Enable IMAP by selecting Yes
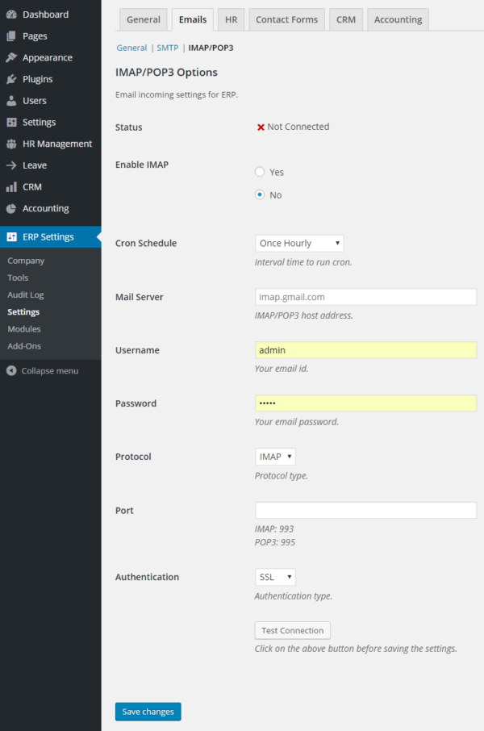Screen dimensions: 484x731 click(260, 171)
